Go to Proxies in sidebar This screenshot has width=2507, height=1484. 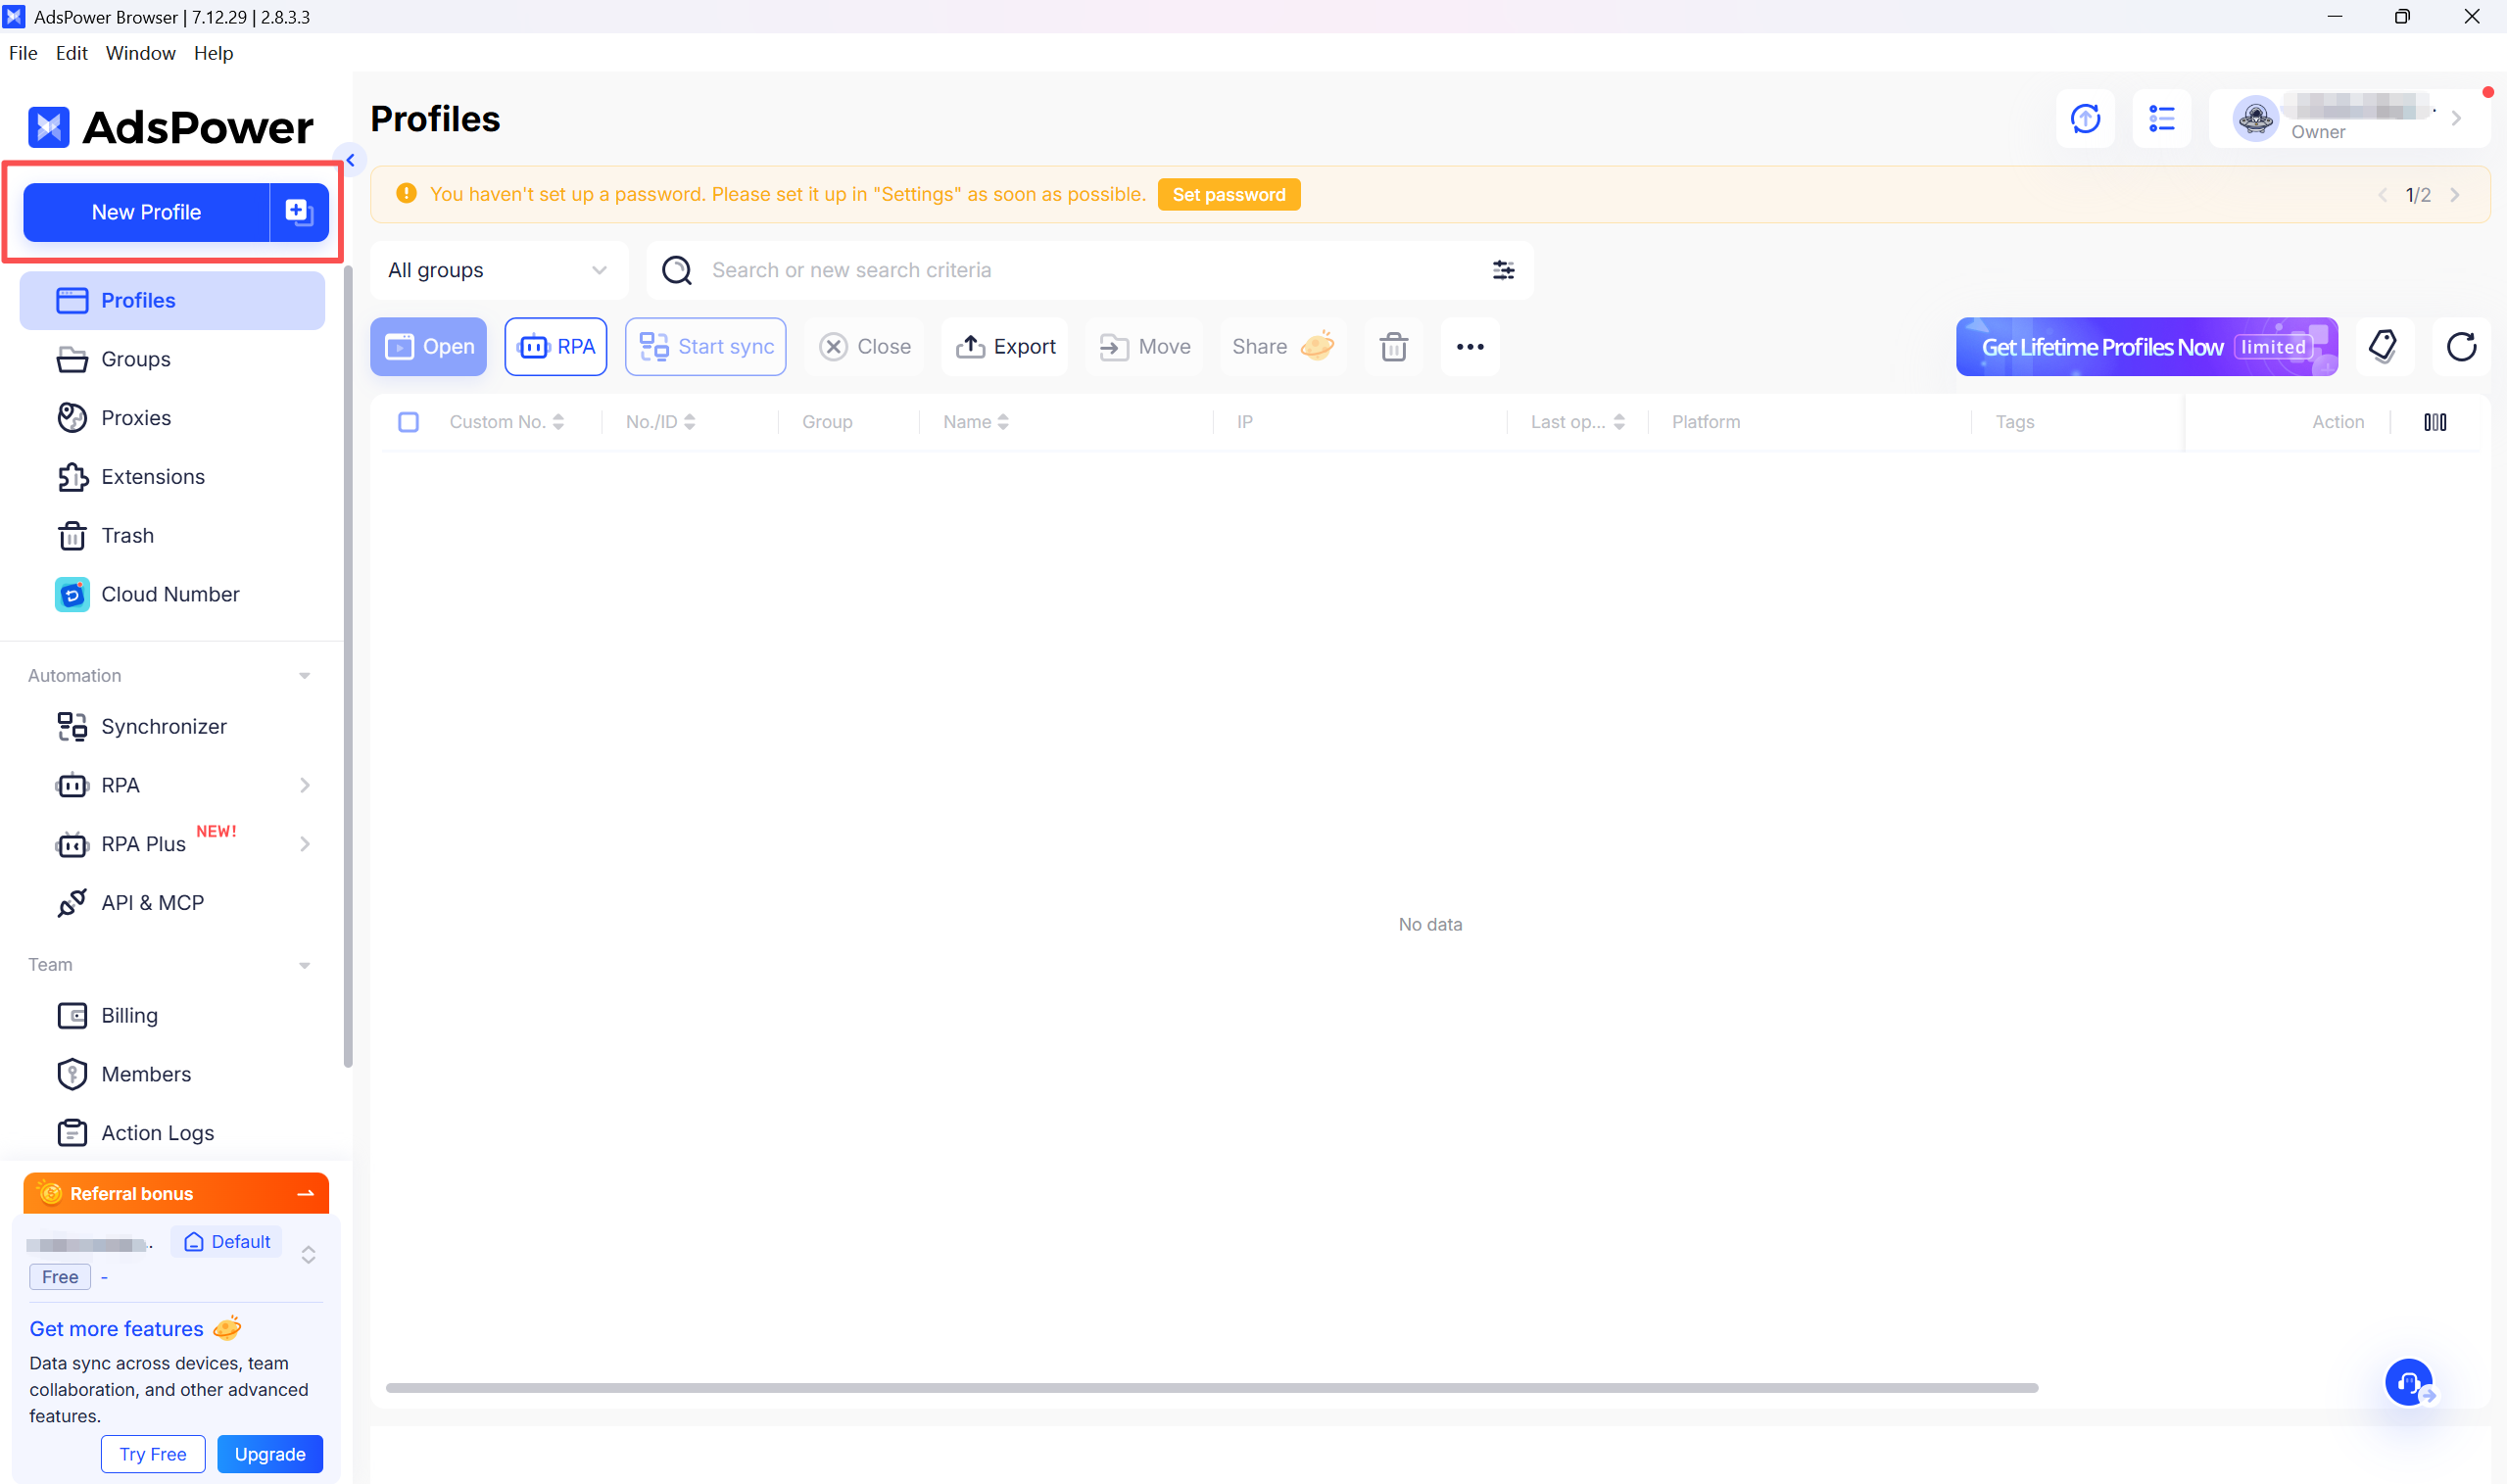point(135,418)
